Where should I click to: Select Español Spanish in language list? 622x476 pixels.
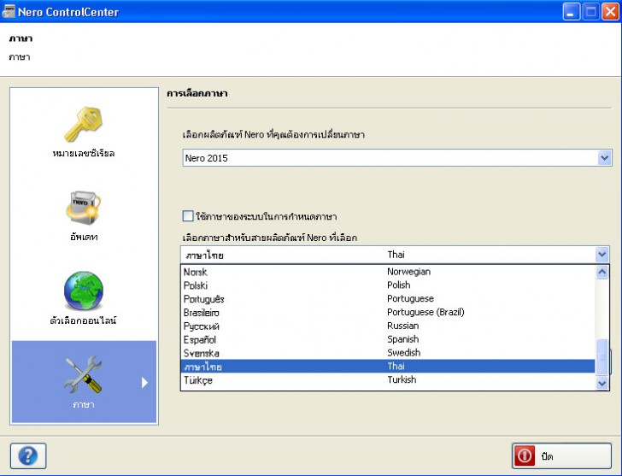coord(388,339)
